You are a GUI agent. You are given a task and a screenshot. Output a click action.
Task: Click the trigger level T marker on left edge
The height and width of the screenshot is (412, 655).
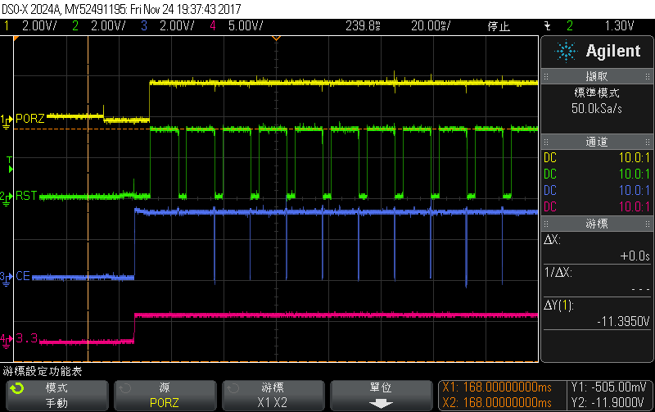[x=10, y=165]
